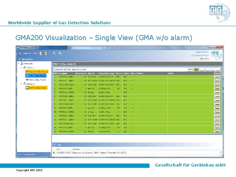Click the GfG logo in application header

(216, 55)
